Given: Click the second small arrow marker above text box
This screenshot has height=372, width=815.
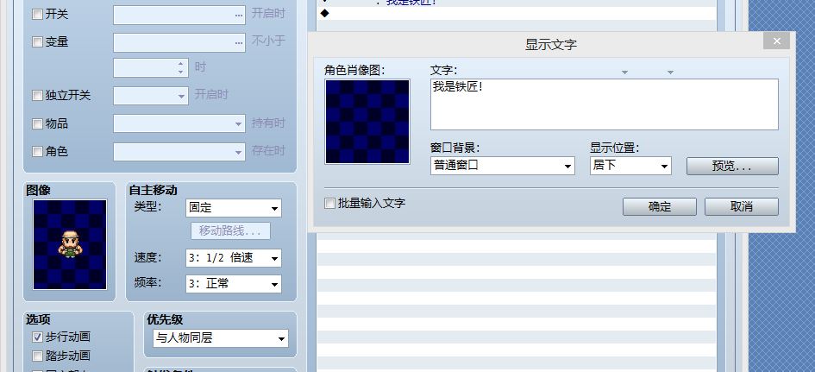Looking at the screenshot, I should pyautogui.click(x=670, y=73).
